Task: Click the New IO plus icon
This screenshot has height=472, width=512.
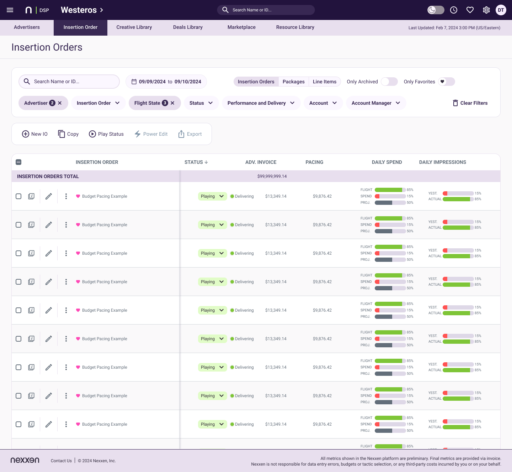Action: (x=26, y=134)
